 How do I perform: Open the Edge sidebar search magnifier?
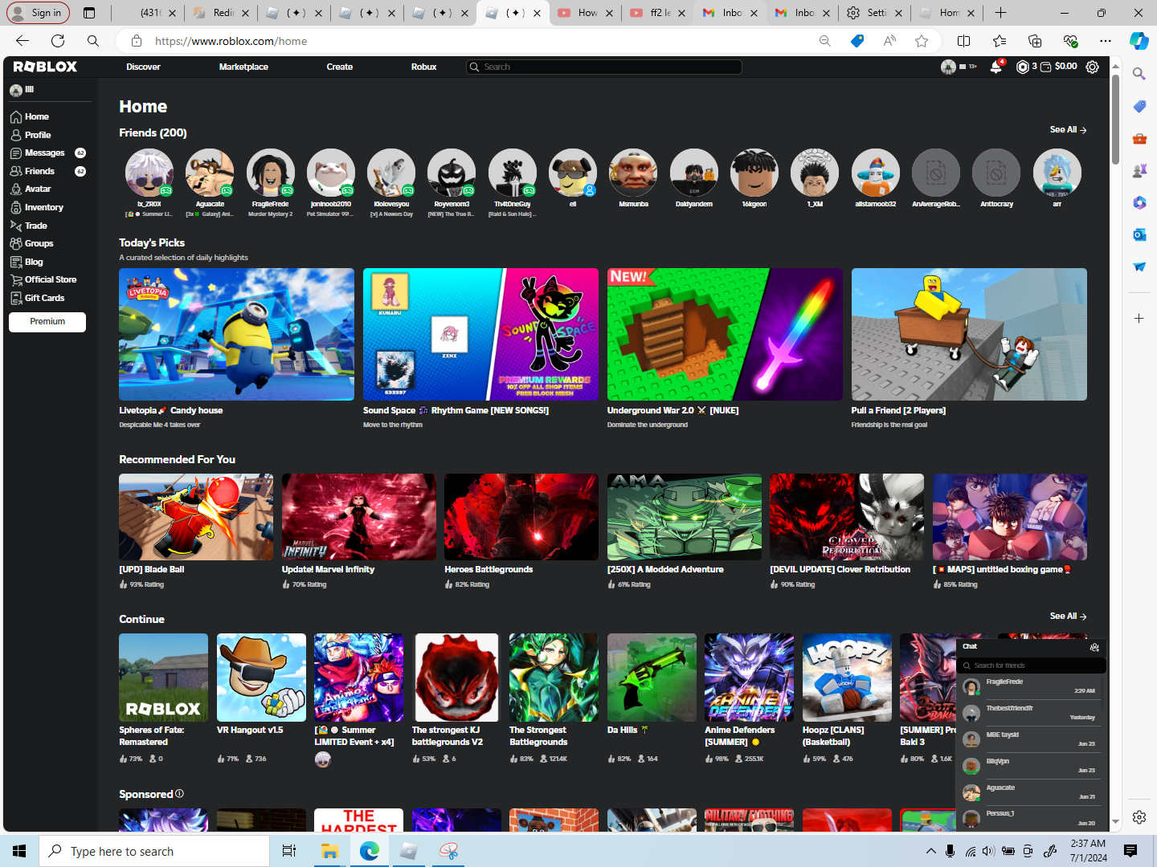pyautogui.click(x=1139, y=74)
